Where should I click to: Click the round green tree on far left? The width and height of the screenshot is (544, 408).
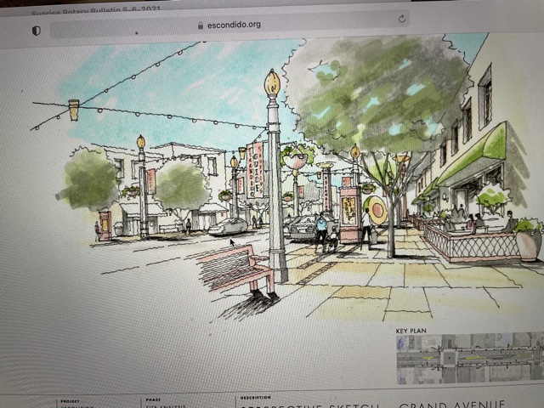(88, 180)
